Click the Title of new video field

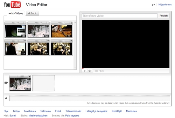point(119,16)
